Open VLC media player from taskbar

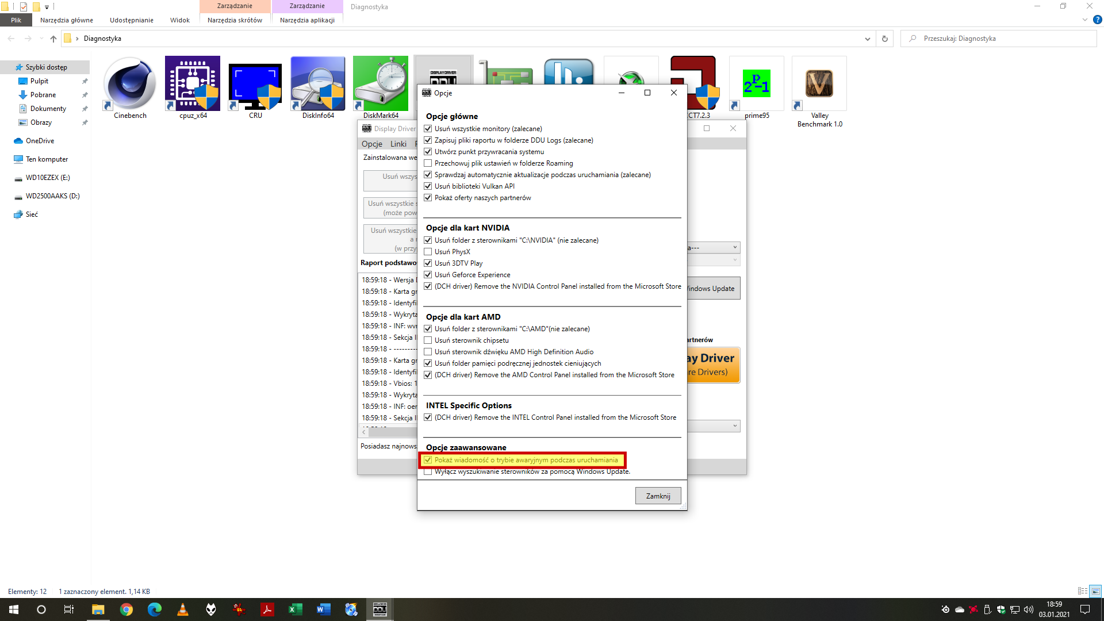click(x=183, y=609)
